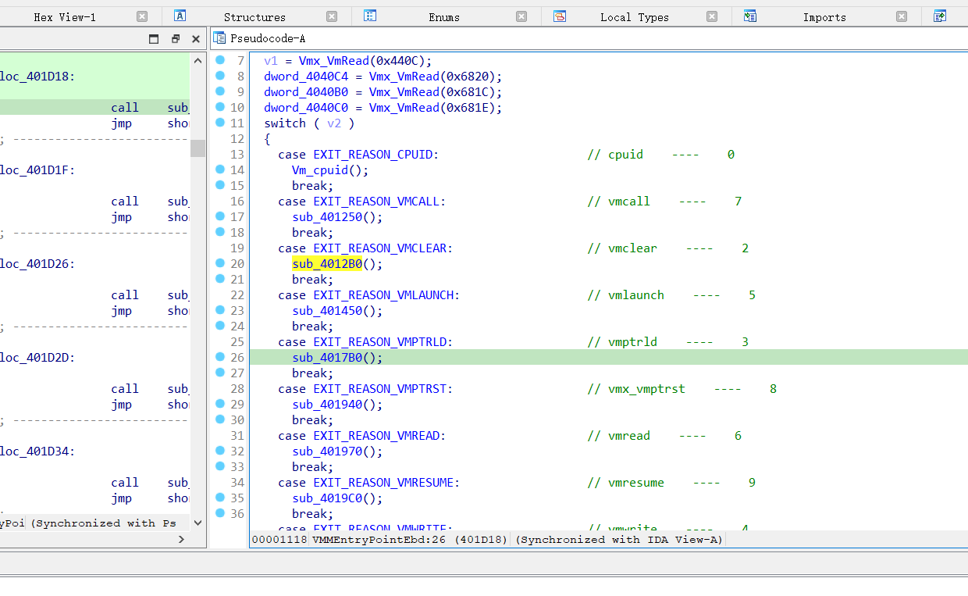
Task: Click the Imports tab icon
Action: point(750,16)
